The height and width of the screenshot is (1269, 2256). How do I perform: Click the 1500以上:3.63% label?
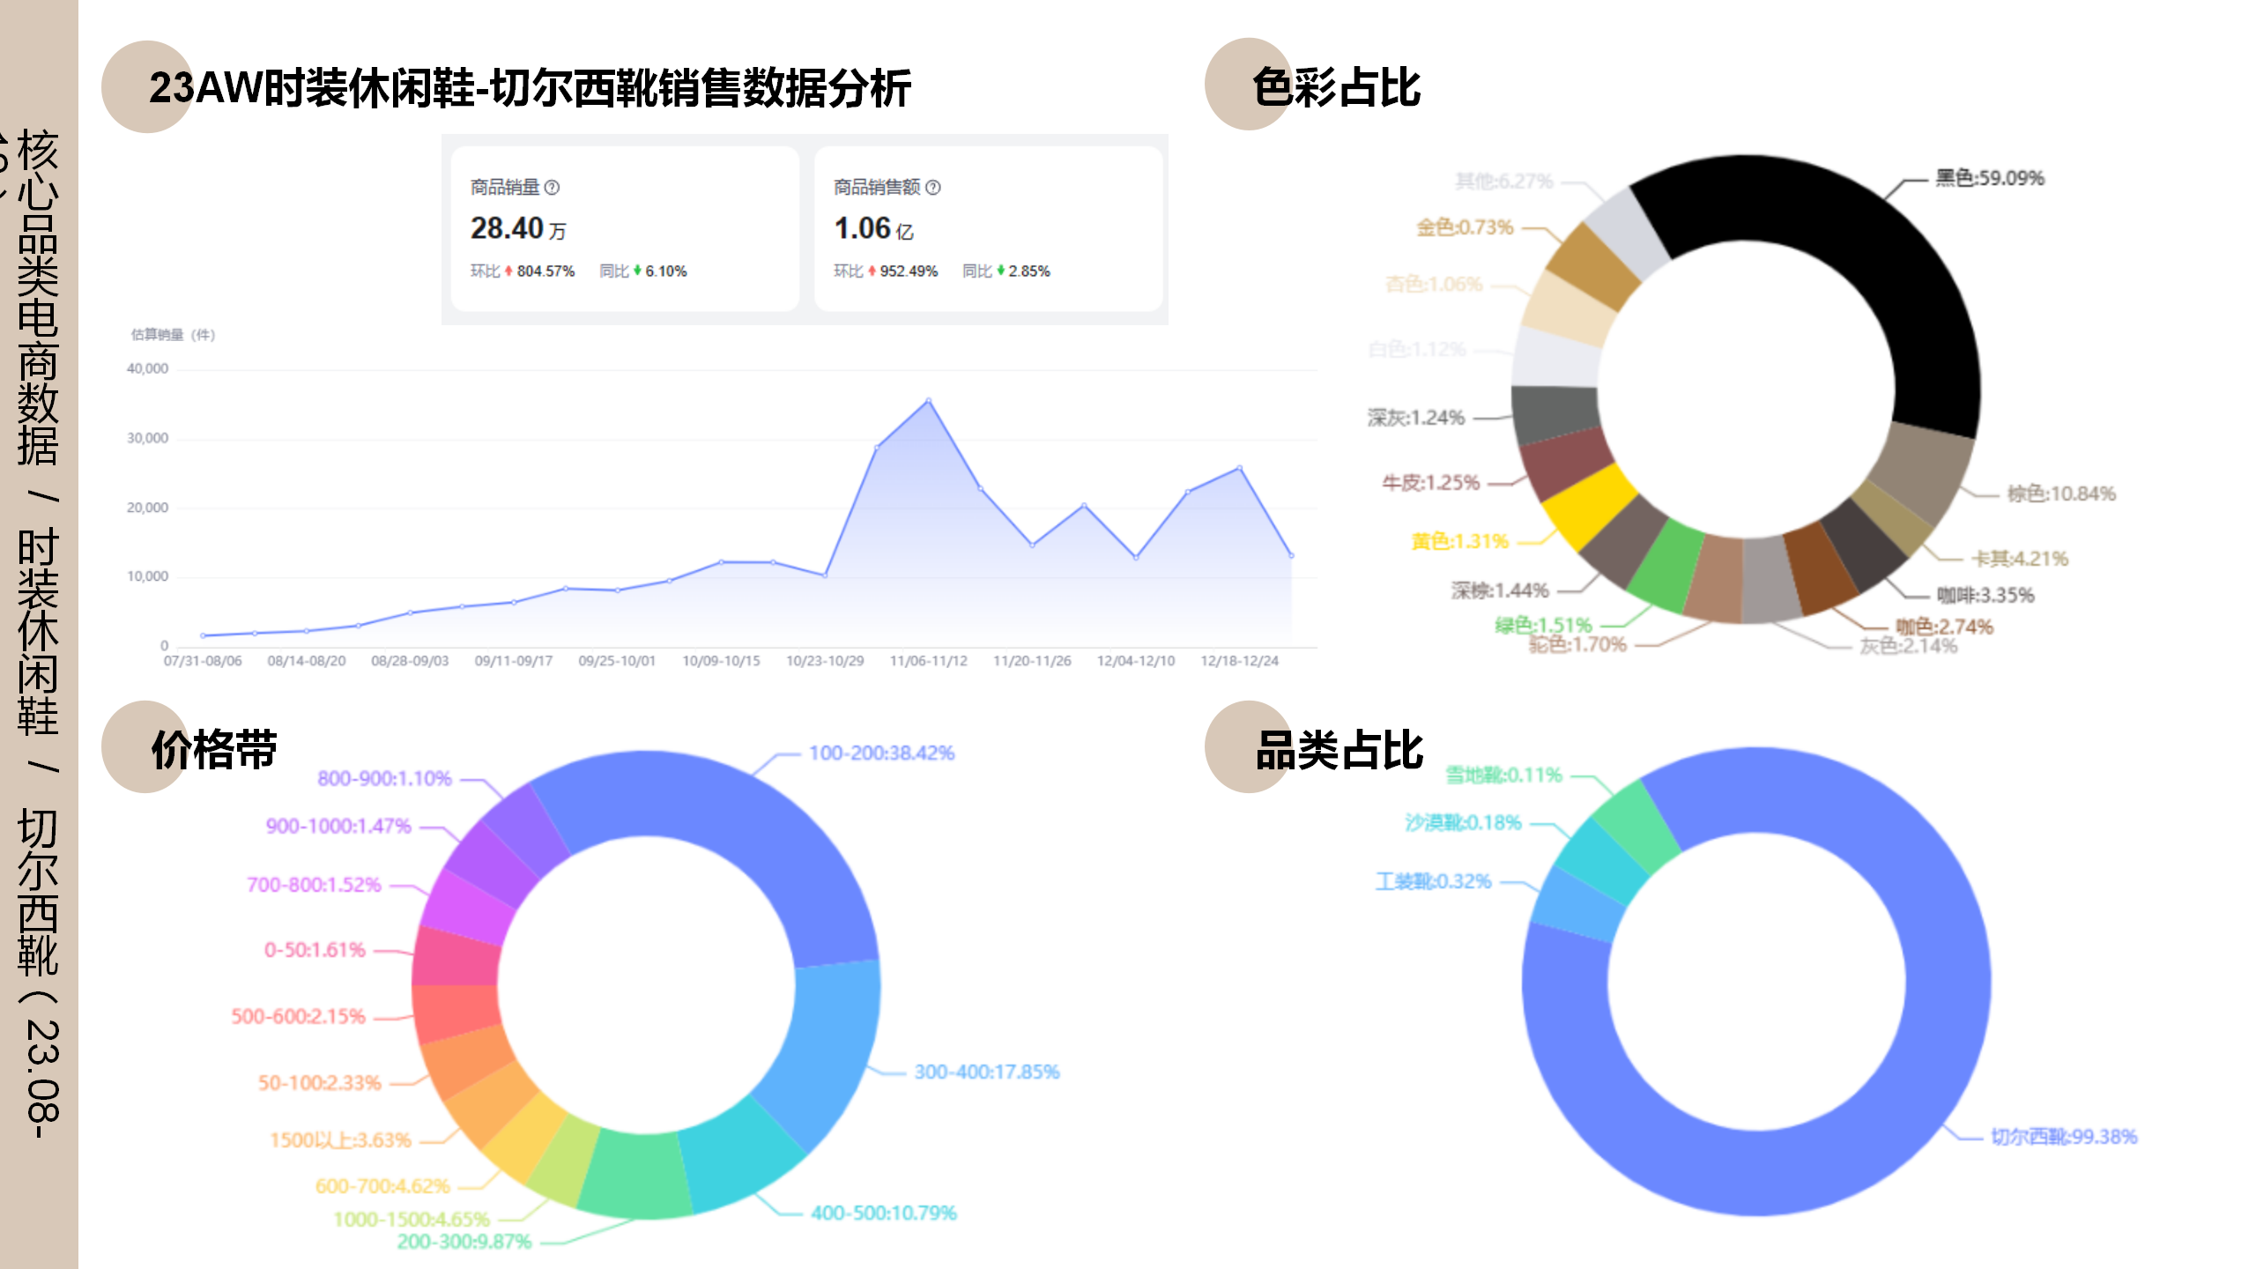point(340,1140)
